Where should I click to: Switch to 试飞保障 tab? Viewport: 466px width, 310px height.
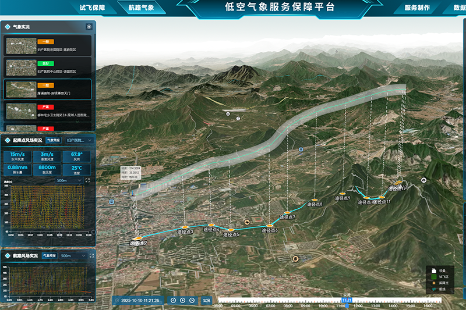point(91,8)
